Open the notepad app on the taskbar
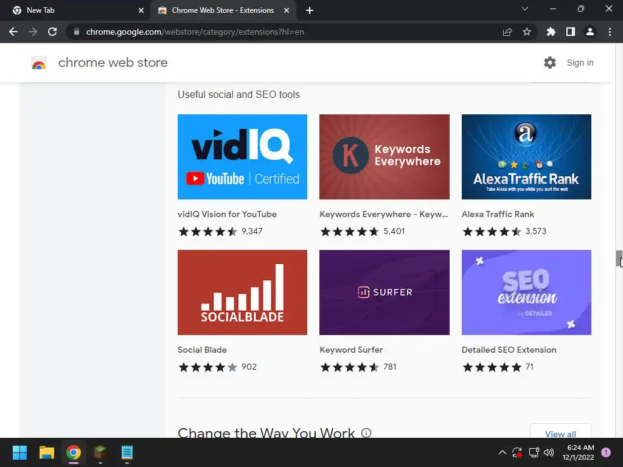 click(127, 452)
